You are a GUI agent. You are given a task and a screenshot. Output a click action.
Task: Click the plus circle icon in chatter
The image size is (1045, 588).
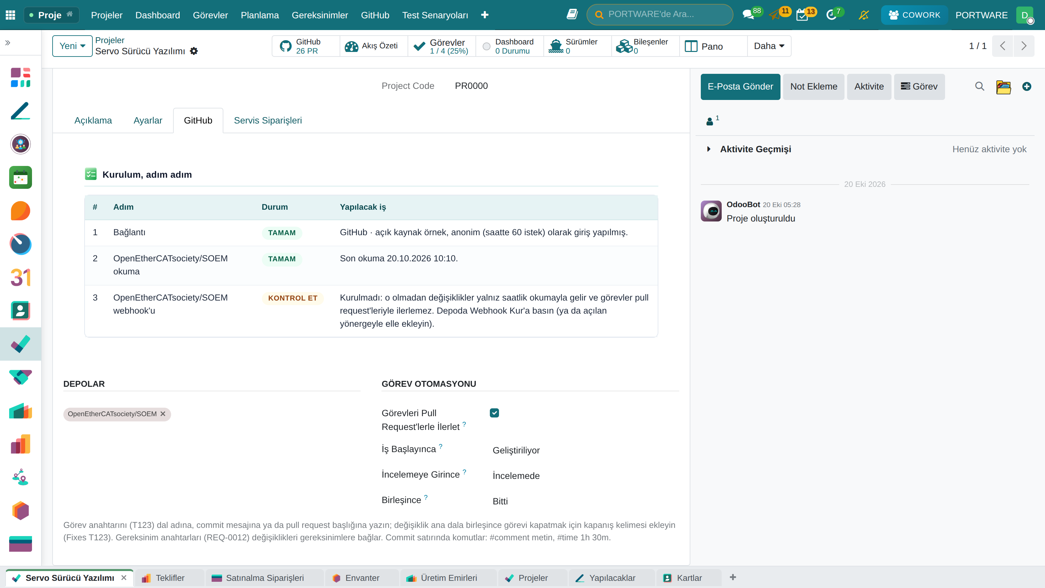pyautogui.click(x=1026, y=87)
